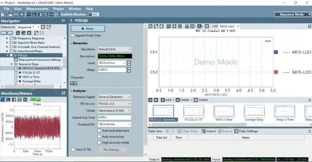Viewport: 312px width, 162px height.
Task: Collapse the Navigator panel with the pin icon
Action: (x=64, y=20)
